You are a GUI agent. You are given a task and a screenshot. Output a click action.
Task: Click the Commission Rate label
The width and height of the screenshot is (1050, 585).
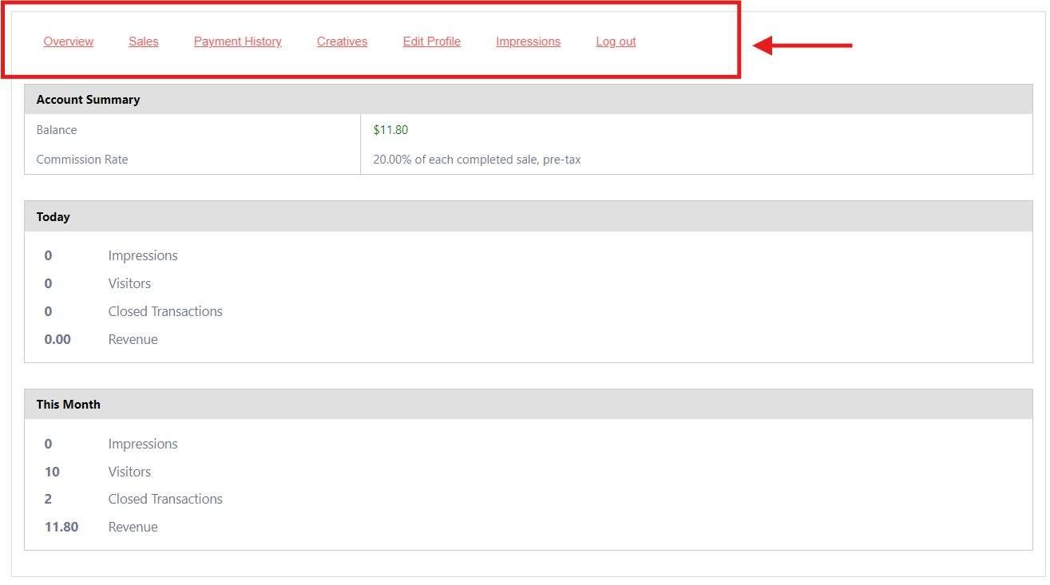tap(82, 160)
